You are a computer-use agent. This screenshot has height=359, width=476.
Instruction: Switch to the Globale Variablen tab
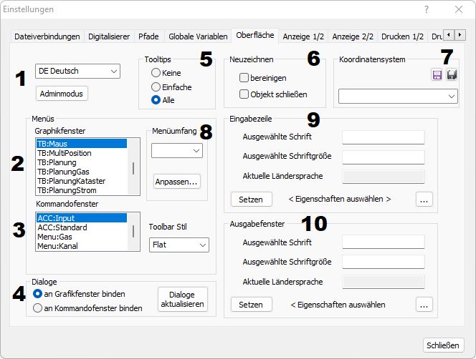coord(199,36)
